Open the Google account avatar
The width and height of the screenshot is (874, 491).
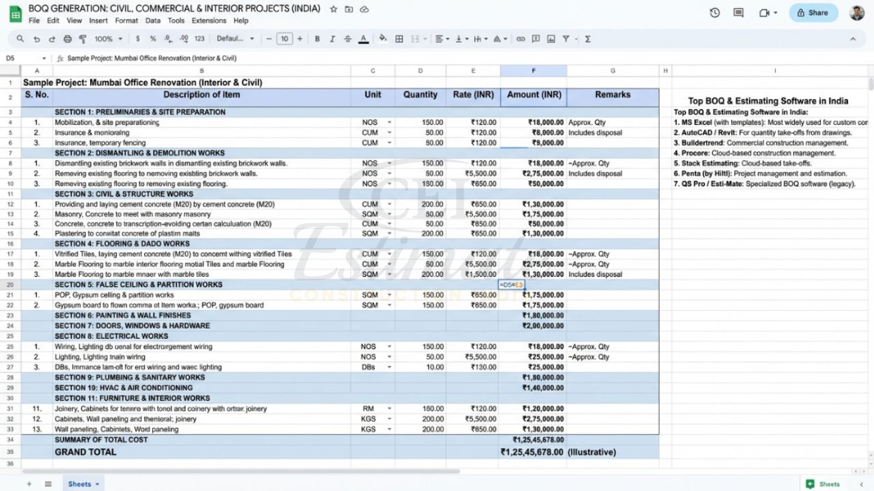[x=857, y=12]
